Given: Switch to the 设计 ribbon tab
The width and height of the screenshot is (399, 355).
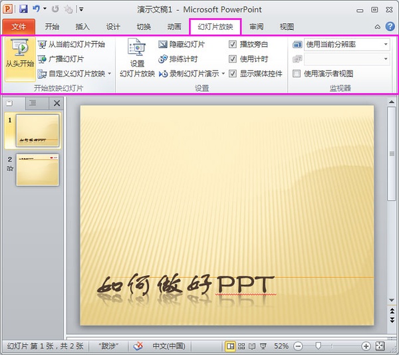Looking at the screenshot, I should 113,27.
